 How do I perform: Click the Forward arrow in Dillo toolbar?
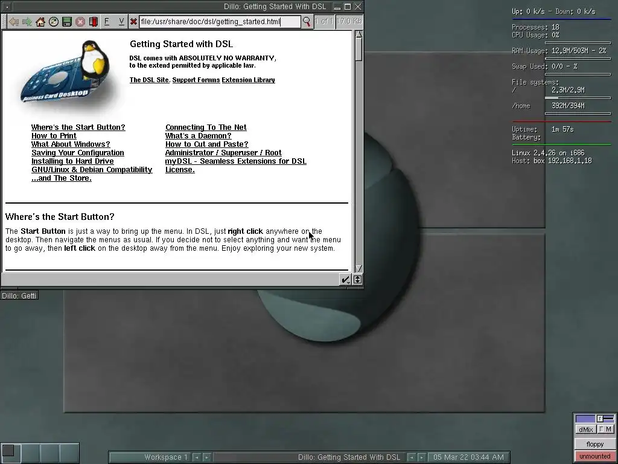tap(27, 22)
